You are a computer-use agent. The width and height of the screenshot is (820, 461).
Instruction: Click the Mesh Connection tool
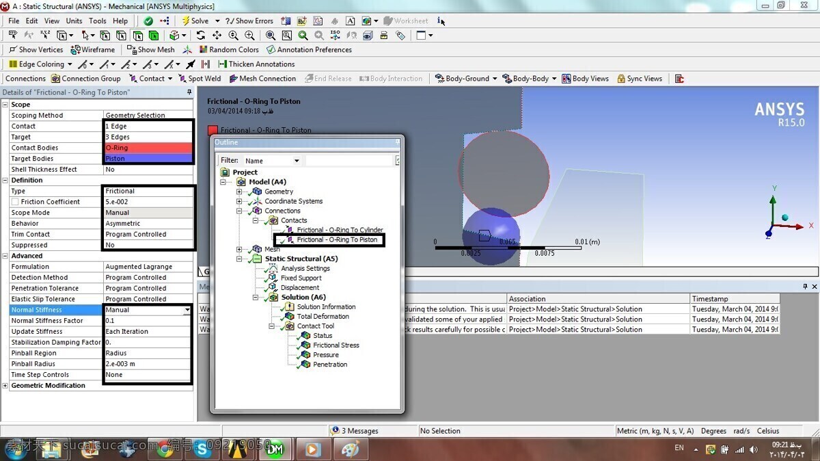point(262,79)
